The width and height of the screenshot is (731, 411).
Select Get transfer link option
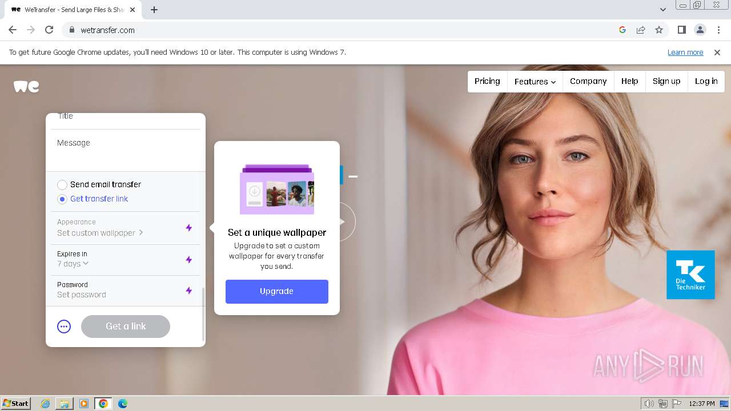tap(93, 199)
